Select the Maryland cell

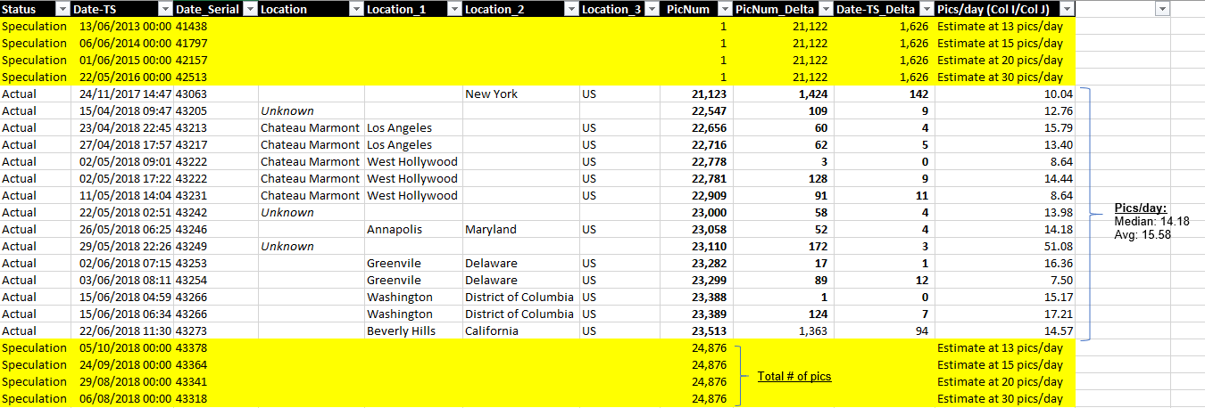click(x=520, y=229)
